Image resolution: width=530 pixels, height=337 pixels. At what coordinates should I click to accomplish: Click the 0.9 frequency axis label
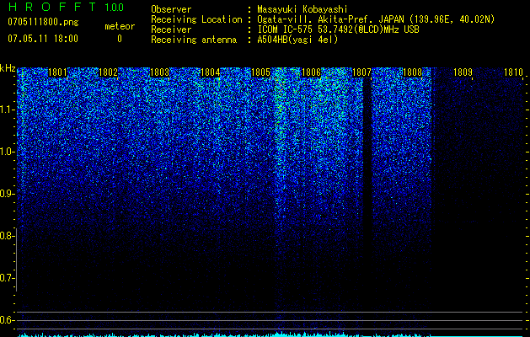8,194
